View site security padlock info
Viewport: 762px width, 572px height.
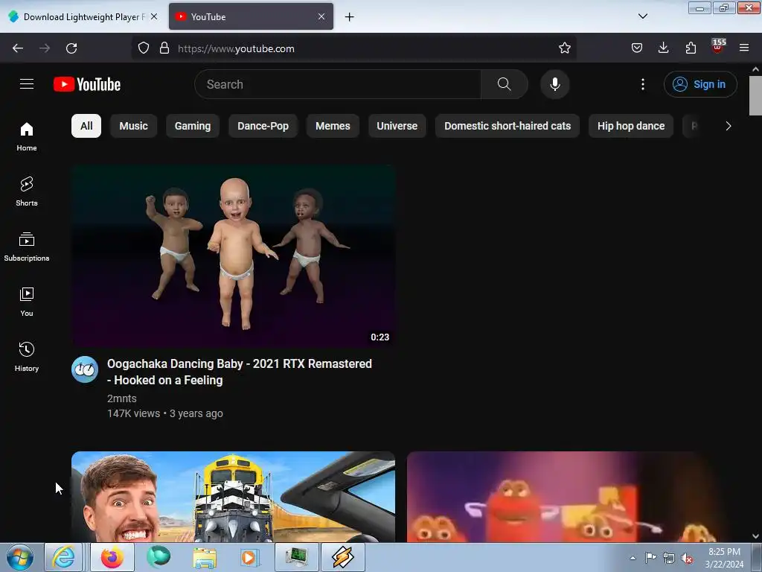click(164, 48)
